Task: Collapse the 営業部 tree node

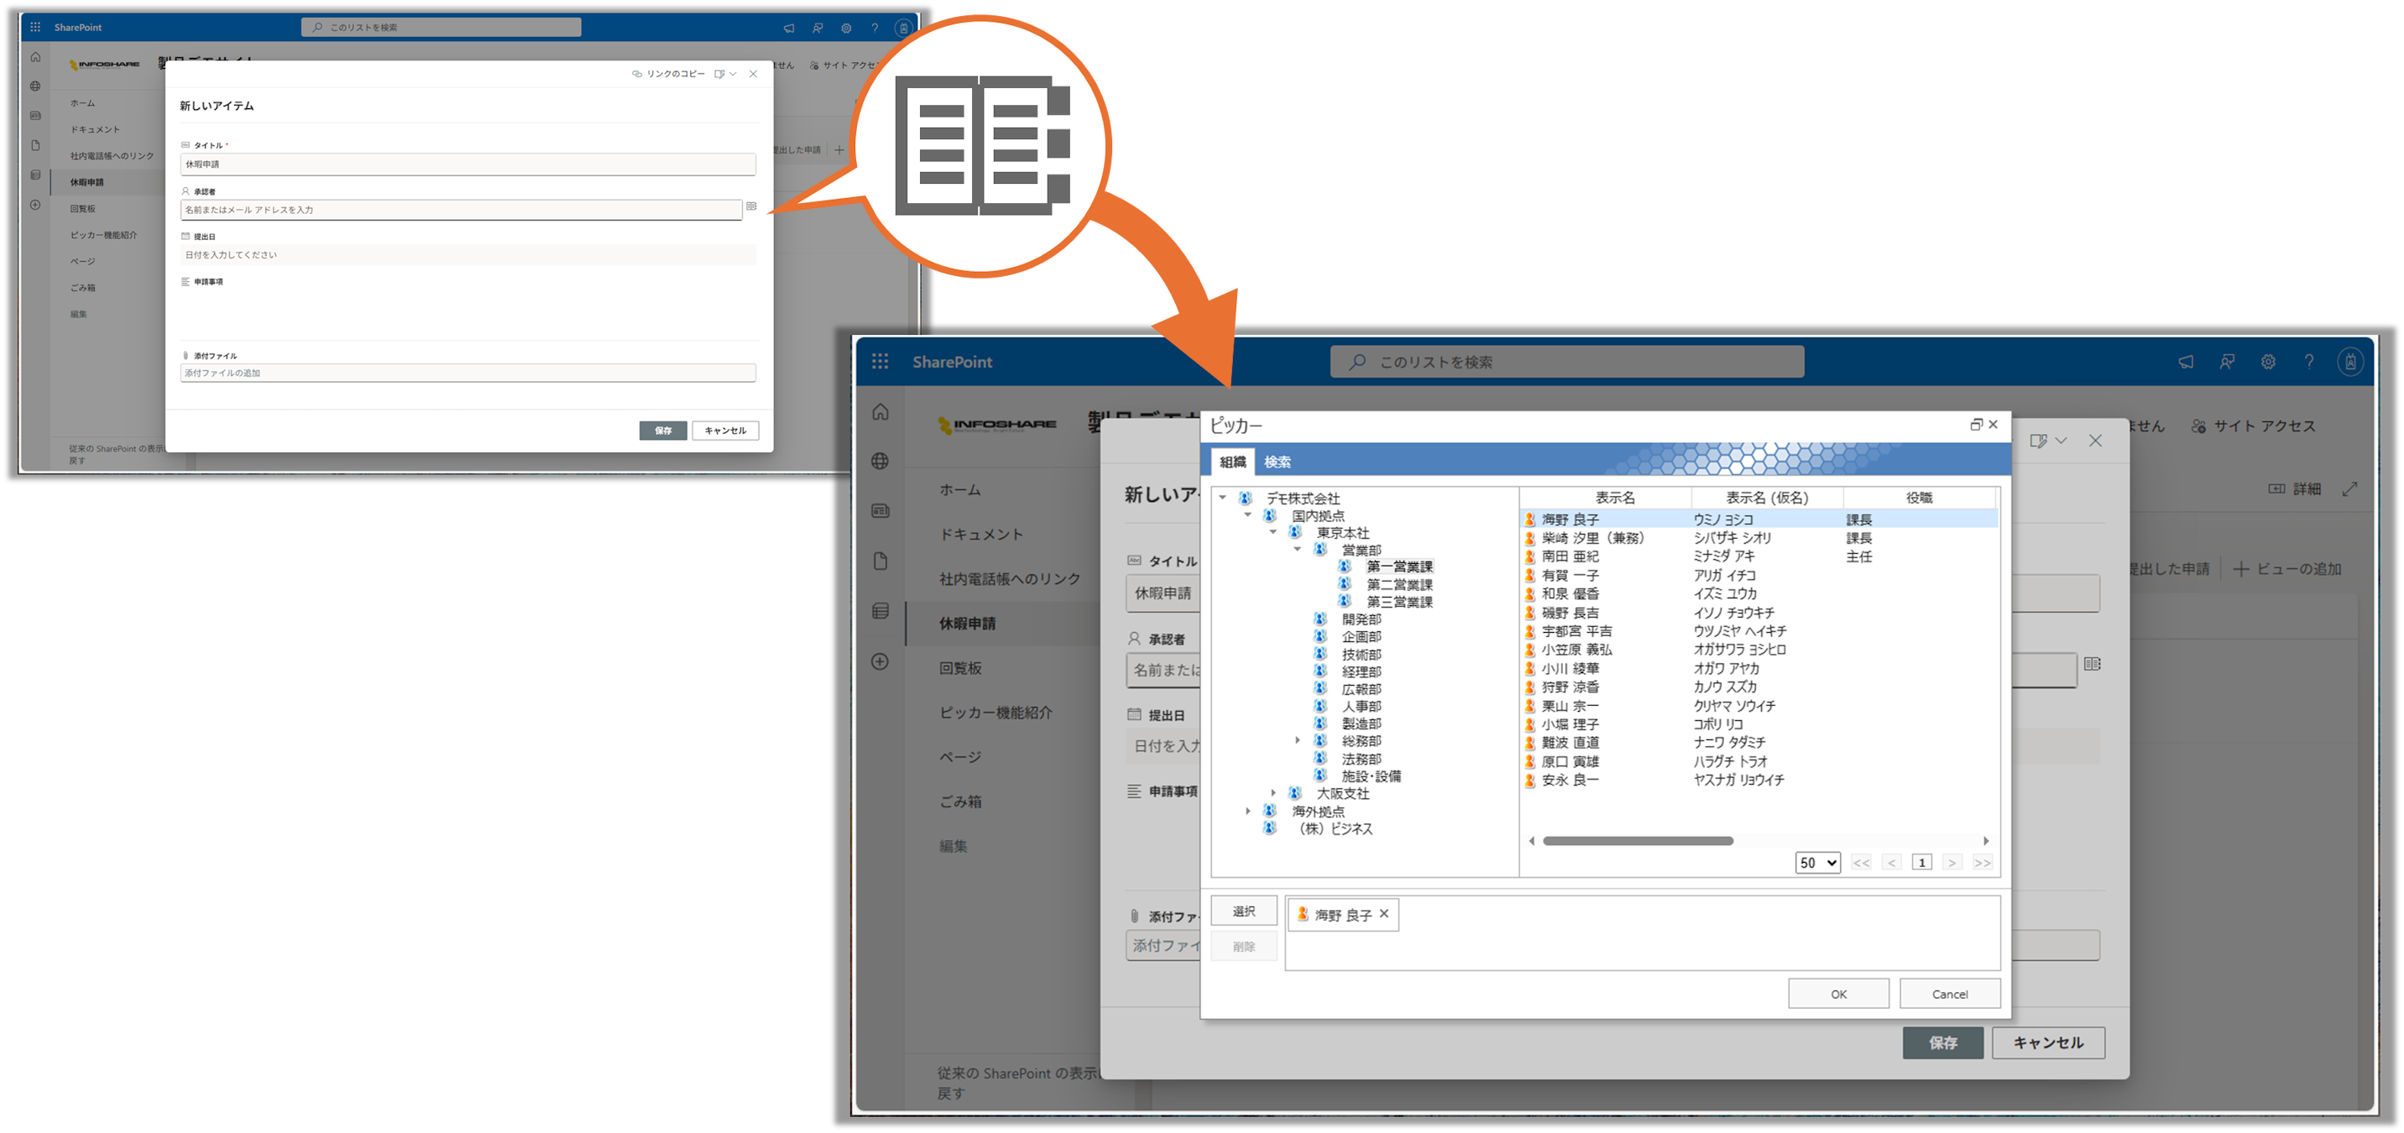Action: click(x=1297, y=549)
